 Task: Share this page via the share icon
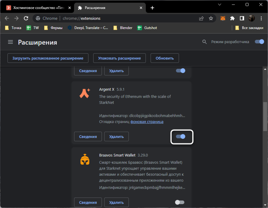[x=201, y=18]
